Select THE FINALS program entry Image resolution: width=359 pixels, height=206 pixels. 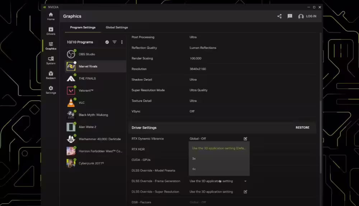[96, 78]
